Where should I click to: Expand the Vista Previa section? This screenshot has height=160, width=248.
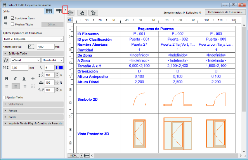[x=33, y=105]
